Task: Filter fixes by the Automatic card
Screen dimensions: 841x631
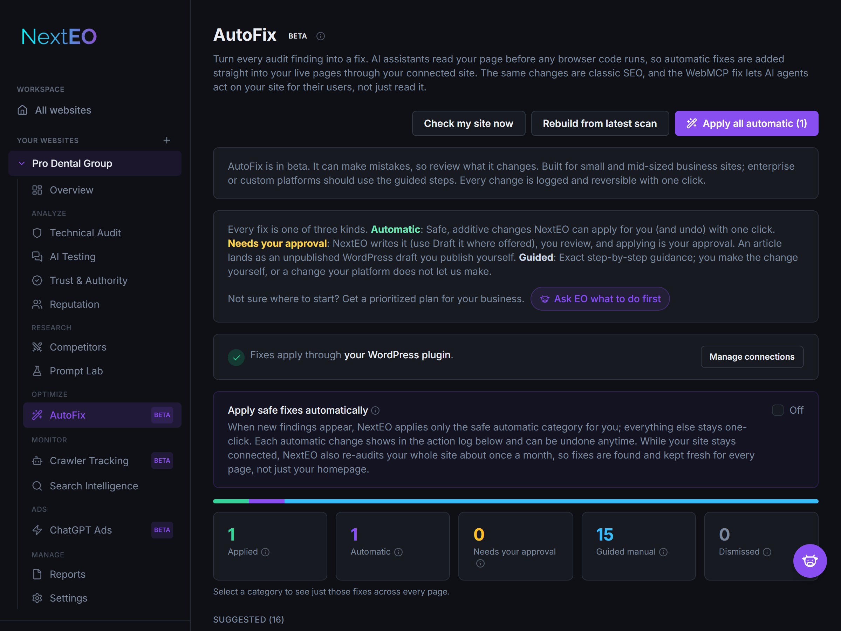Action: (x=393, y=546)
